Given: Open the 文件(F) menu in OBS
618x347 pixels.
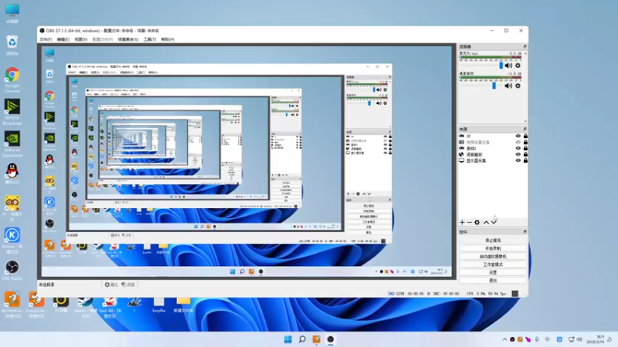Looking at the screenshot, I should coord(46,39).
